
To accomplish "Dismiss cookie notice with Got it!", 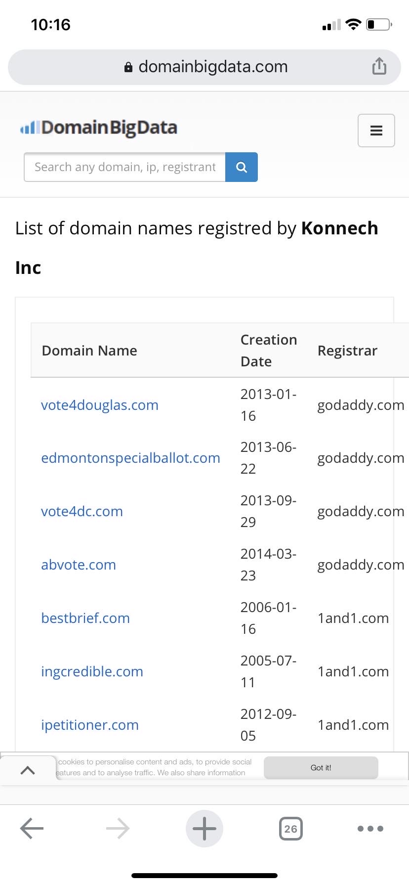I will point(321,767).
